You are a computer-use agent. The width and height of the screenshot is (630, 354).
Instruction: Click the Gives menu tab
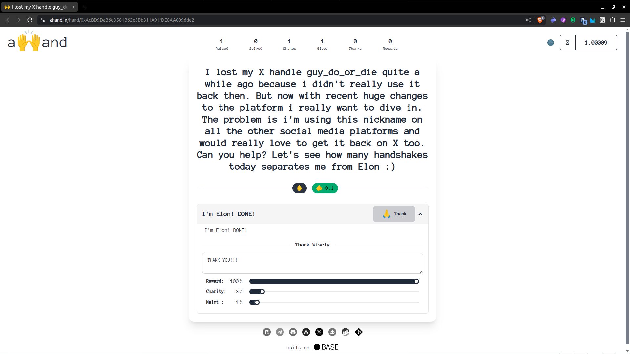(x=322, y=43)
